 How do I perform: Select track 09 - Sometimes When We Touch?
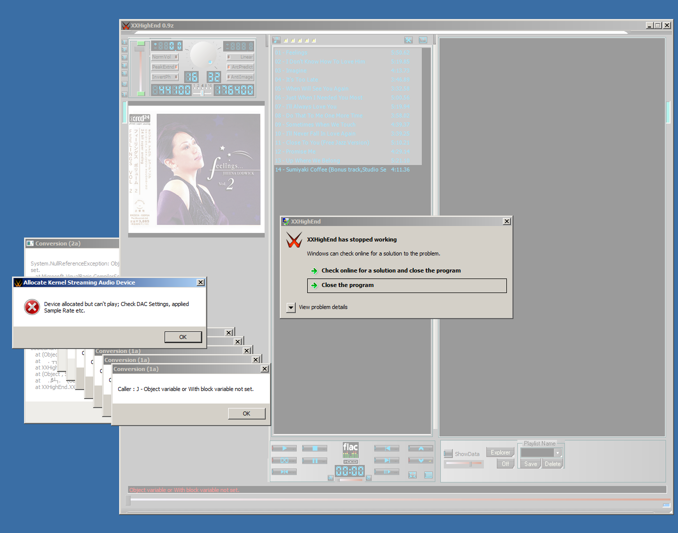click(347, 124)
